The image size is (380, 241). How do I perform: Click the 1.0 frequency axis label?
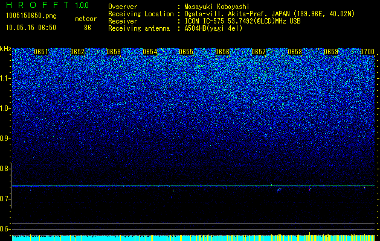point(5,108)
